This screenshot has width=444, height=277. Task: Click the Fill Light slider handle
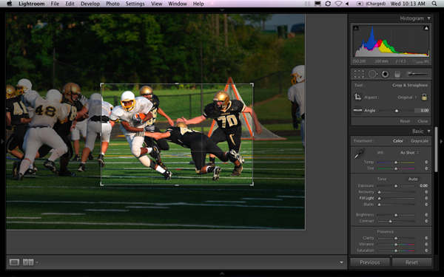point(379,199)
